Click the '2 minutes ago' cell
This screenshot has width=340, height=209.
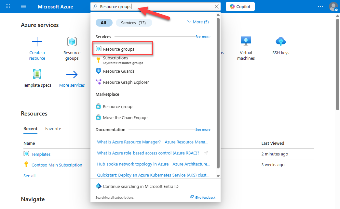pos(275,154)
